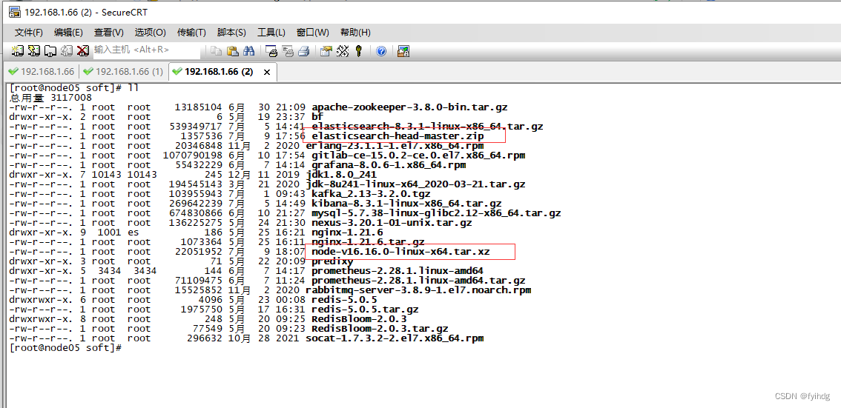Screen dimensions: 841x408
Task: Switch to the 192.168.1.66 (1) tab
Action: 123,71
